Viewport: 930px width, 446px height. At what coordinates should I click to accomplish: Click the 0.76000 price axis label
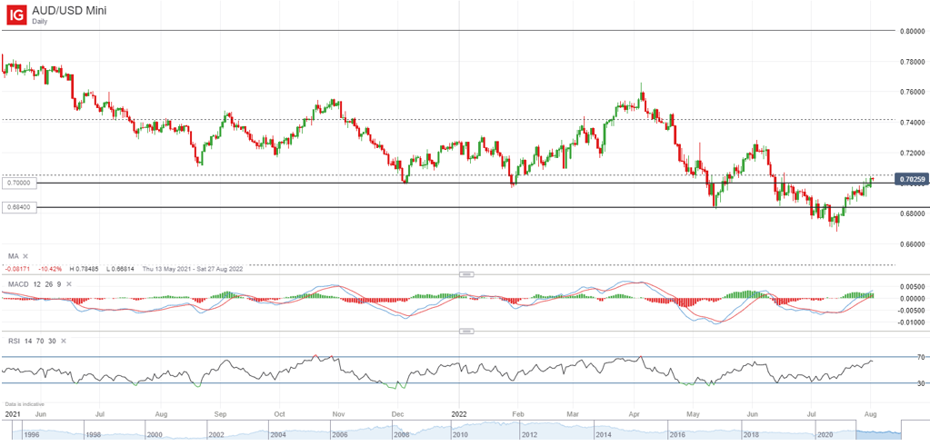click(912, 92)
